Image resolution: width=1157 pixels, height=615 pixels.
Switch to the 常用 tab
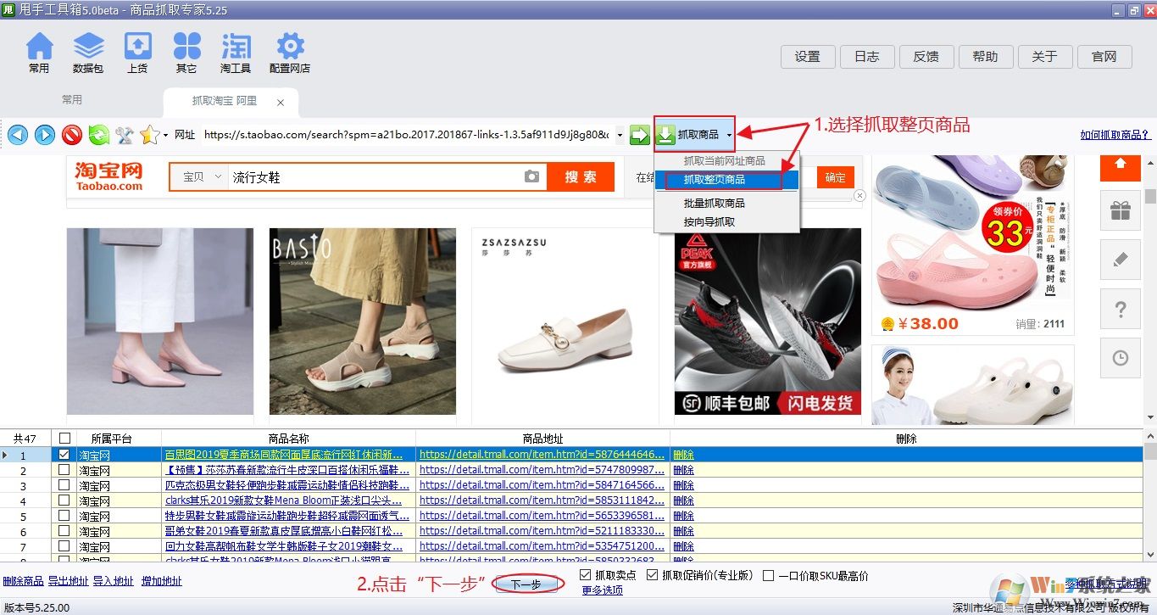pos(72,99)
